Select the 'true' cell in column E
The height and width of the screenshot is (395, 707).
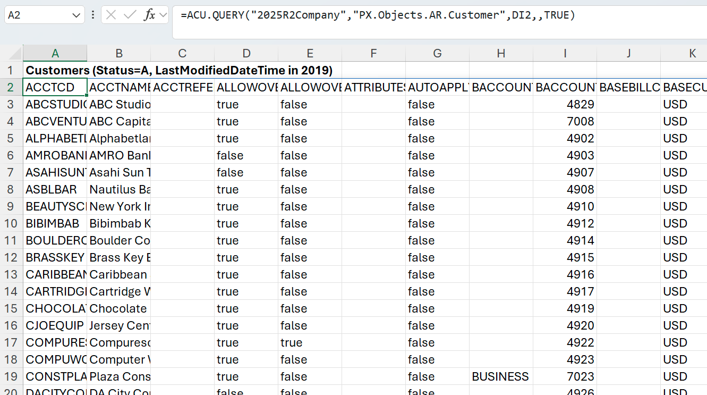pyautogui.click(x=310, y=342)
